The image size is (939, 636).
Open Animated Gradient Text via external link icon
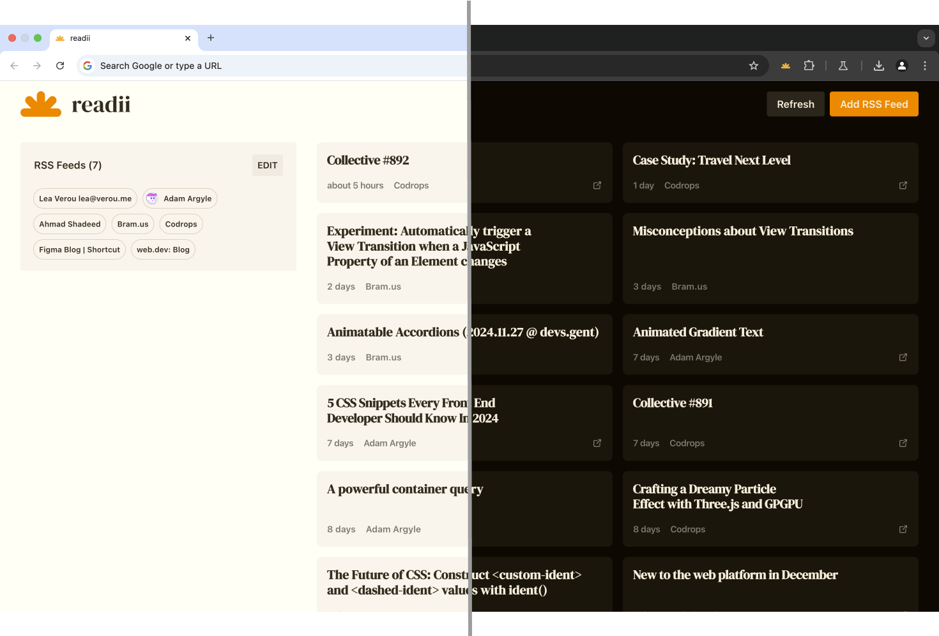tap(903, 357)
